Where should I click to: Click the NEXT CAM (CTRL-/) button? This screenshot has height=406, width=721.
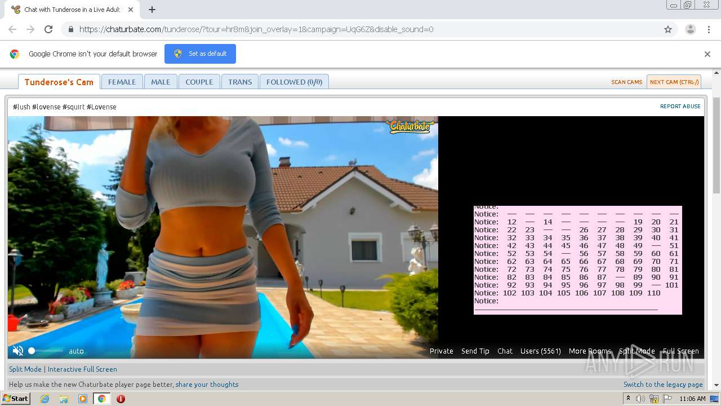(674, 82)
